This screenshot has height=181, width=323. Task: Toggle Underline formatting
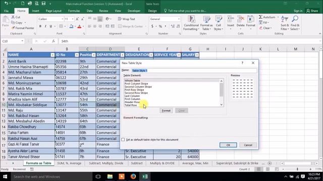click(x=50, y=26)
